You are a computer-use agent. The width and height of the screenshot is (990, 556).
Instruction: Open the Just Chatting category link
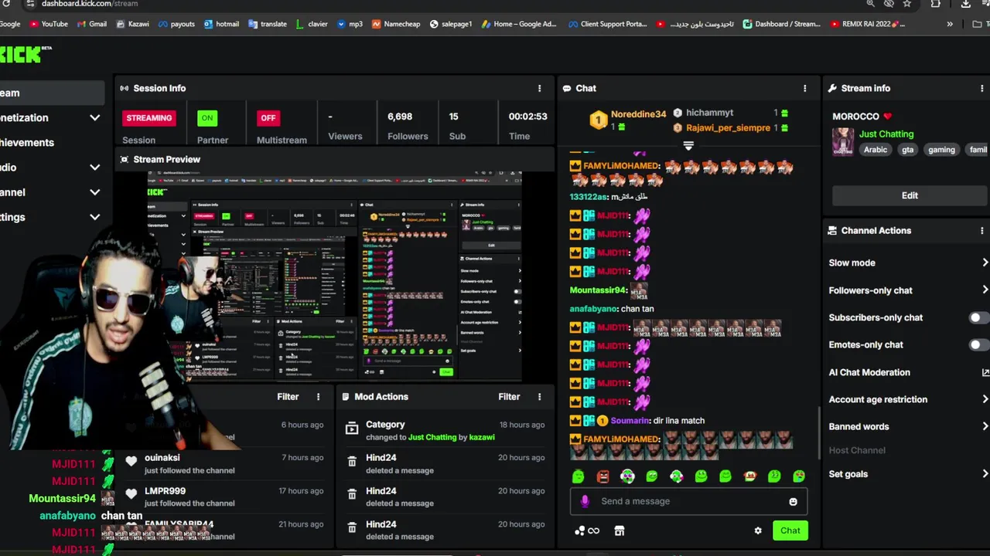886,134
